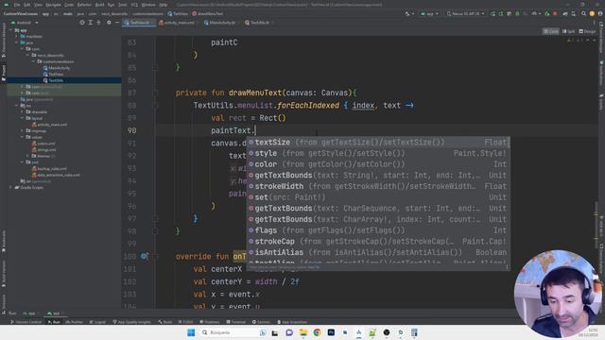Click fold toggle beside line 87
The image size is (605, 340).
[155, 93]
